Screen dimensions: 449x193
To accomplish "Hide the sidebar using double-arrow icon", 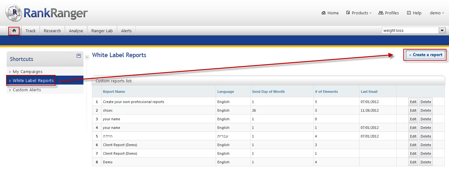I will (87, 57).
